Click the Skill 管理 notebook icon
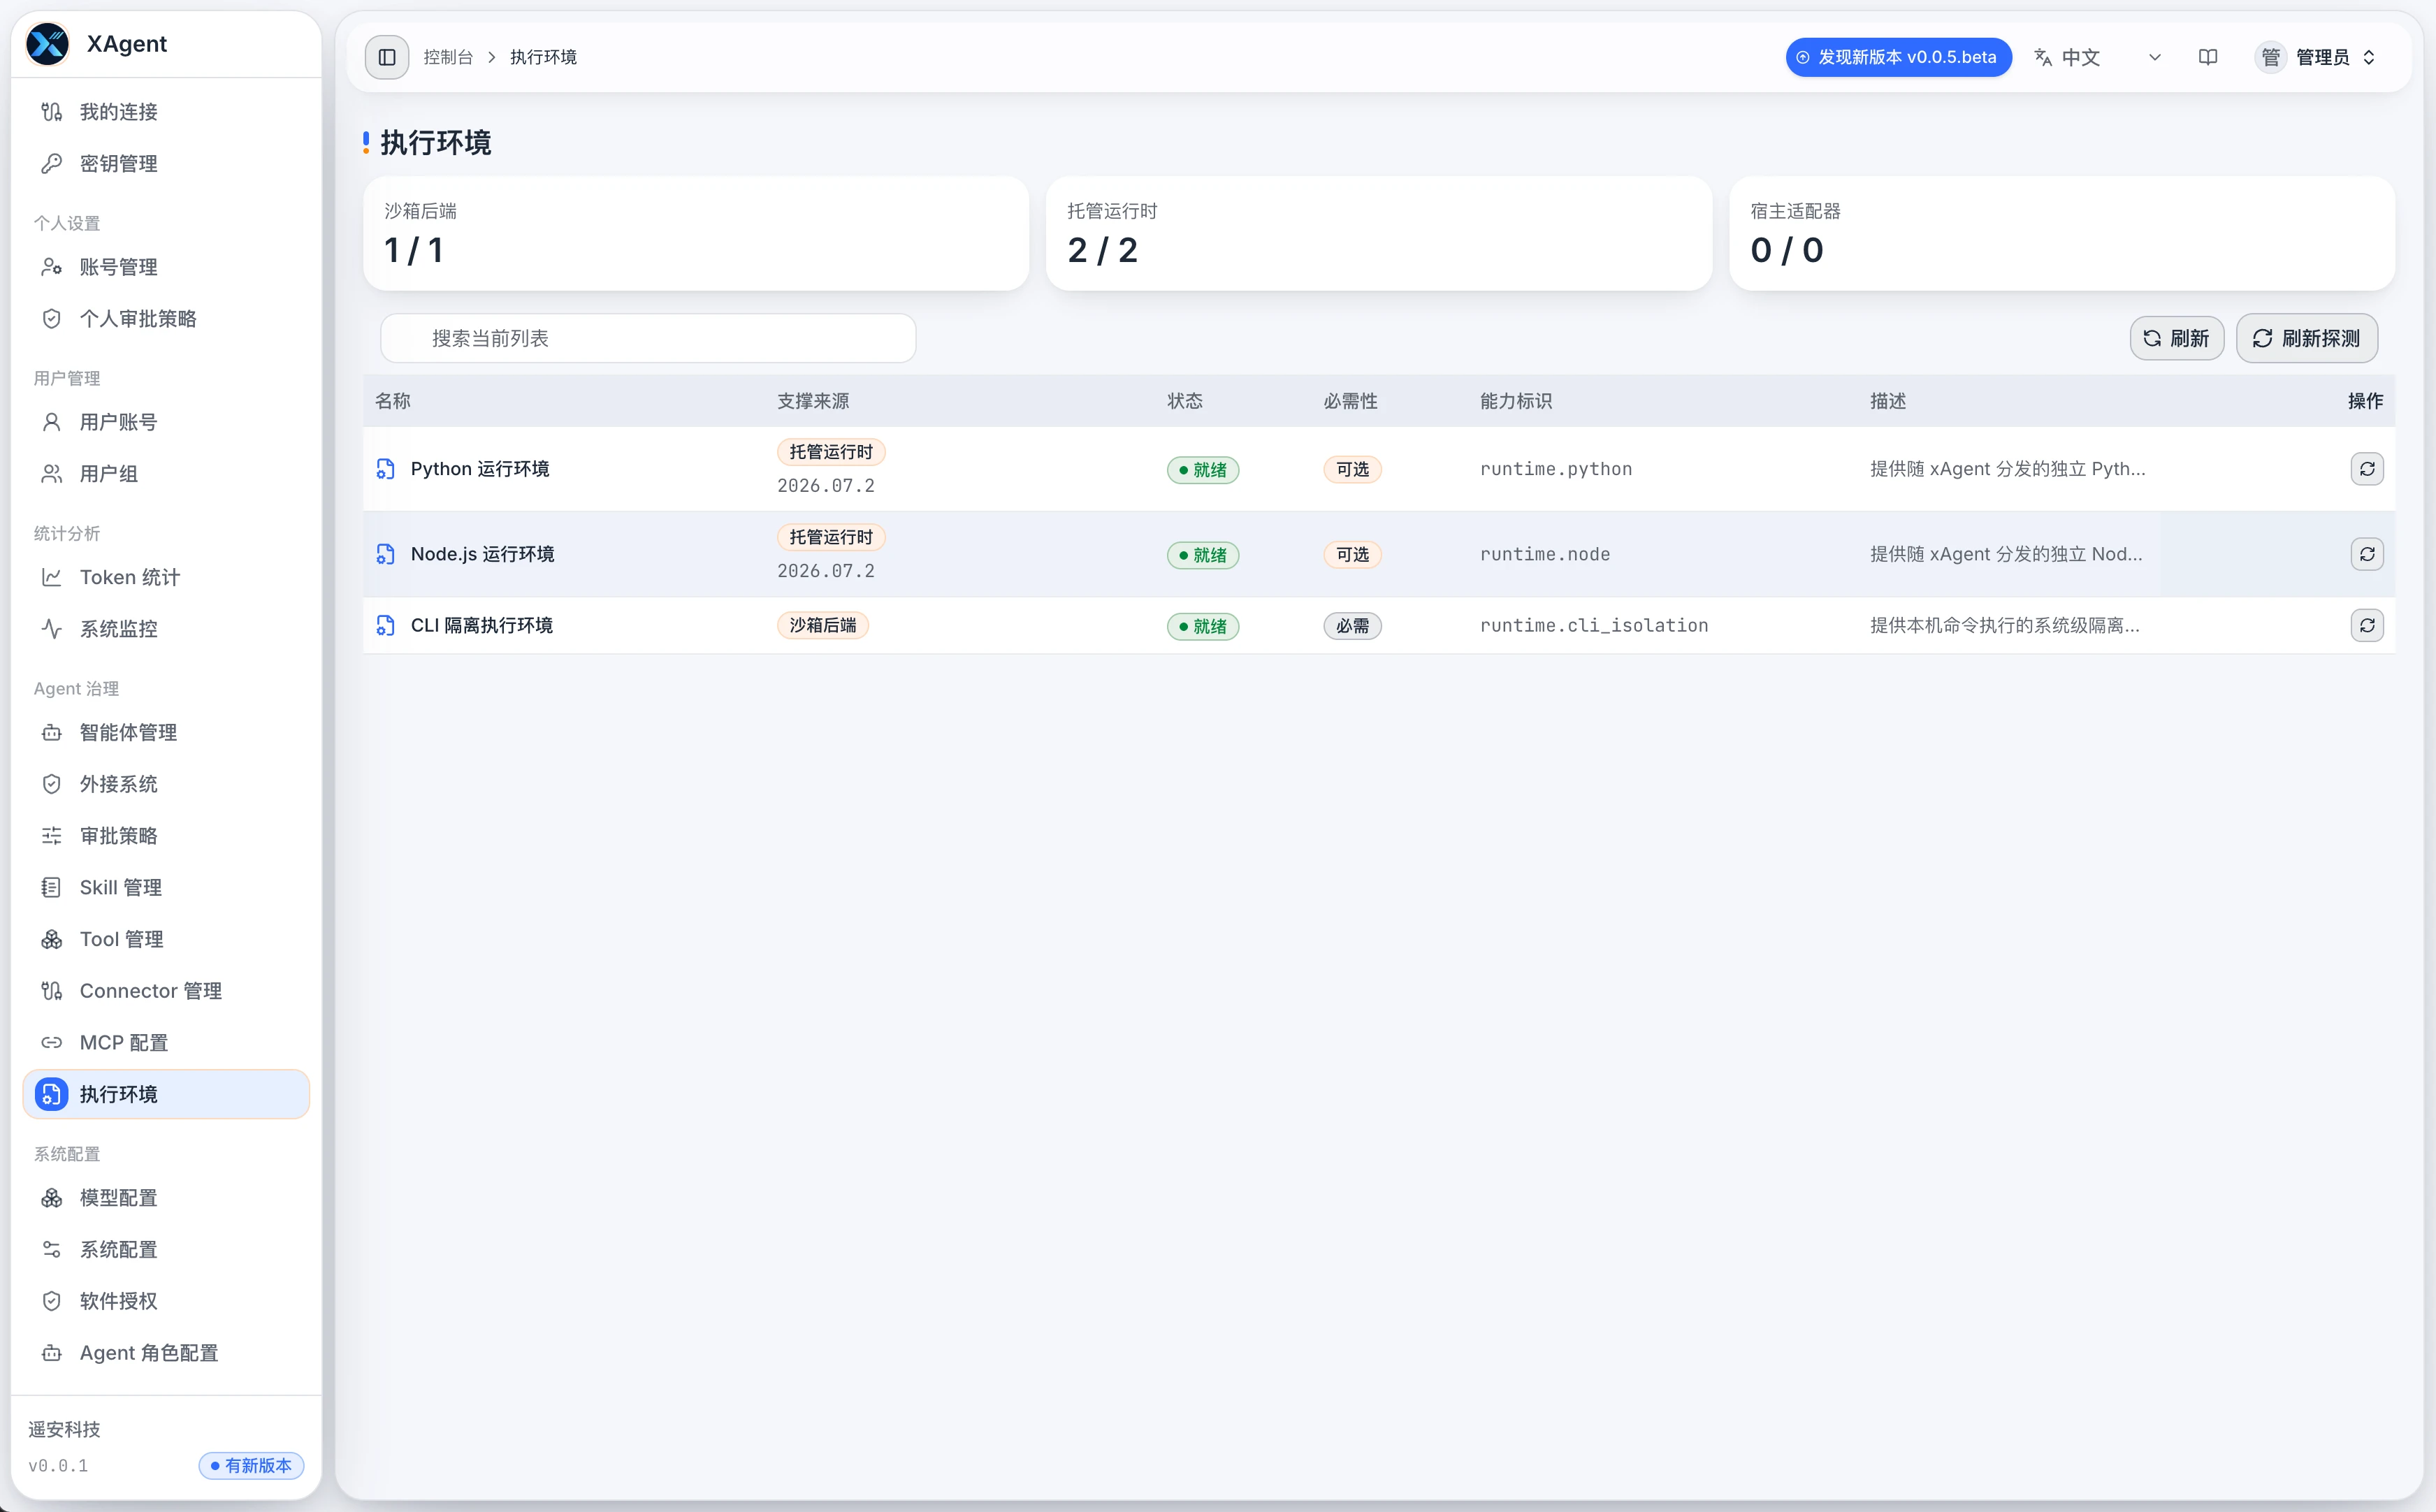The image size is (2436, 1512). [52, 887]
